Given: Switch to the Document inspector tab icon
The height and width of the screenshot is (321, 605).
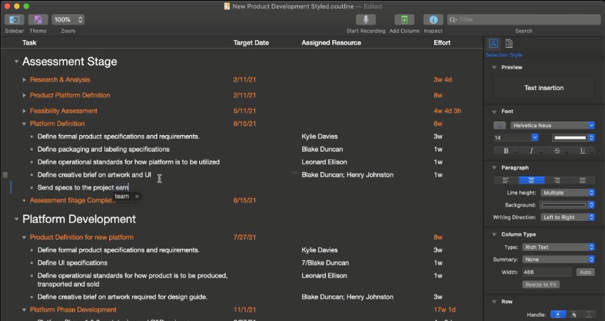Looking at the screenshot, I should tap(509, 44).
